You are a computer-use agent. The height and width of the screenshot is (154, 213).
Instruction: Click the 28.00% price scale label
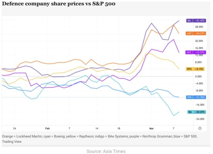[199, 27]
